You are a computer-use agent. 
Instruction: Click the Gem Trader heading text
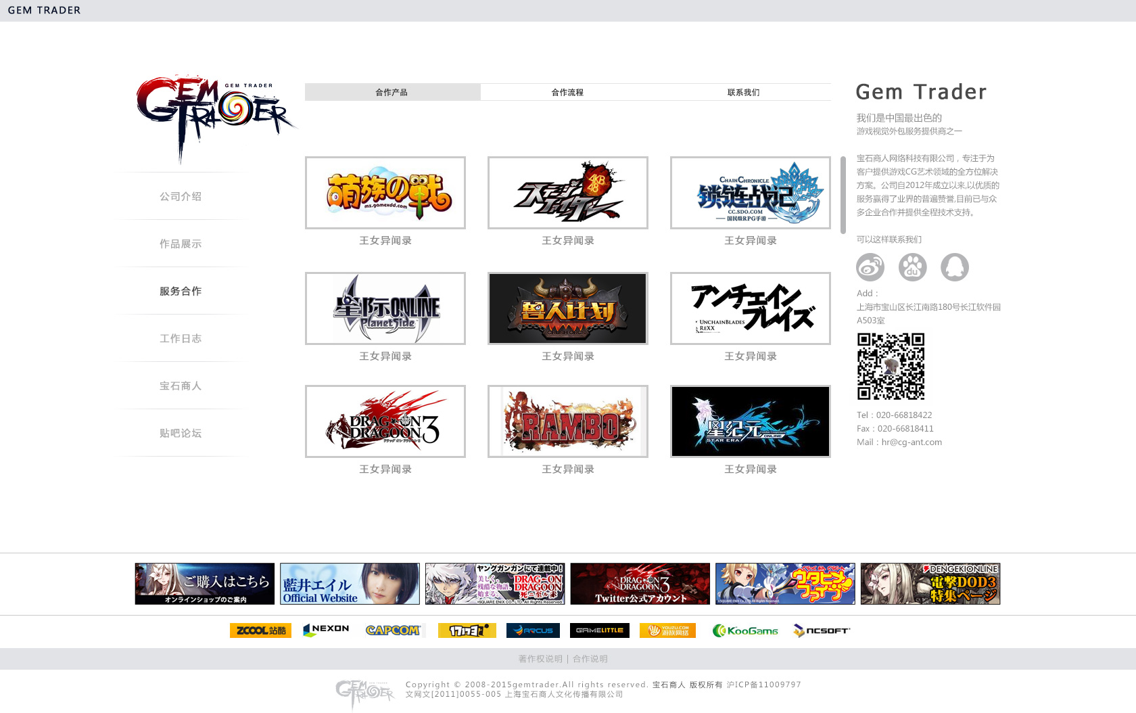pos(921,92)
